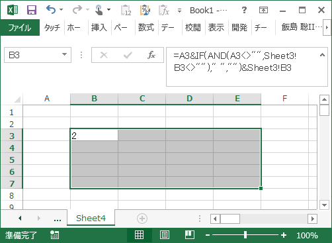This screenshot has width=332, height=243.
Task: Open the undo history dropdown arrow
Action: [x=62, y=10]
